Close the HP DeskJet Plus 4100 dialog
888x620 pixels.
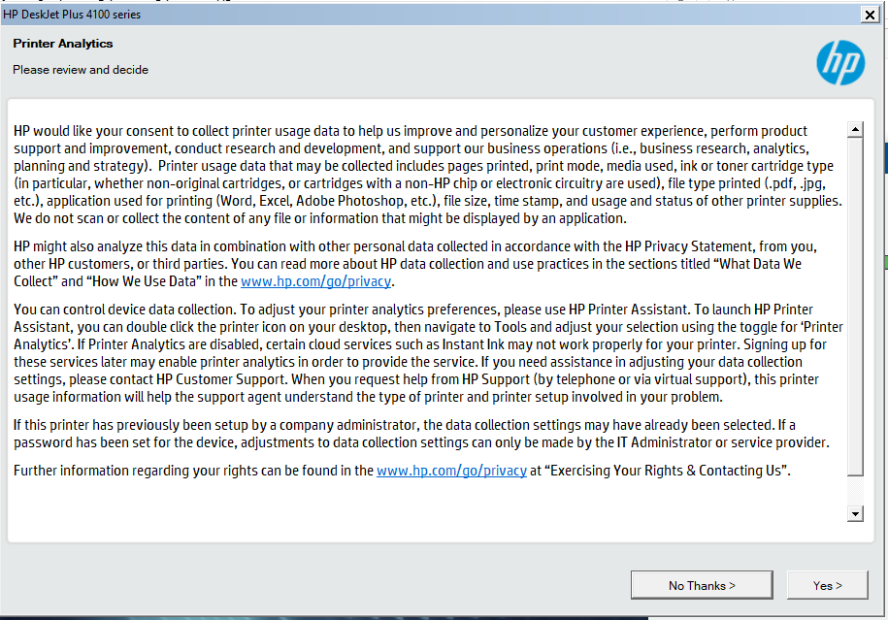(x=870, y=15)
